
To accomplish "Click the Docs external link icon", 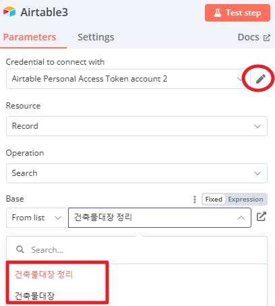I will coord(267,38).
